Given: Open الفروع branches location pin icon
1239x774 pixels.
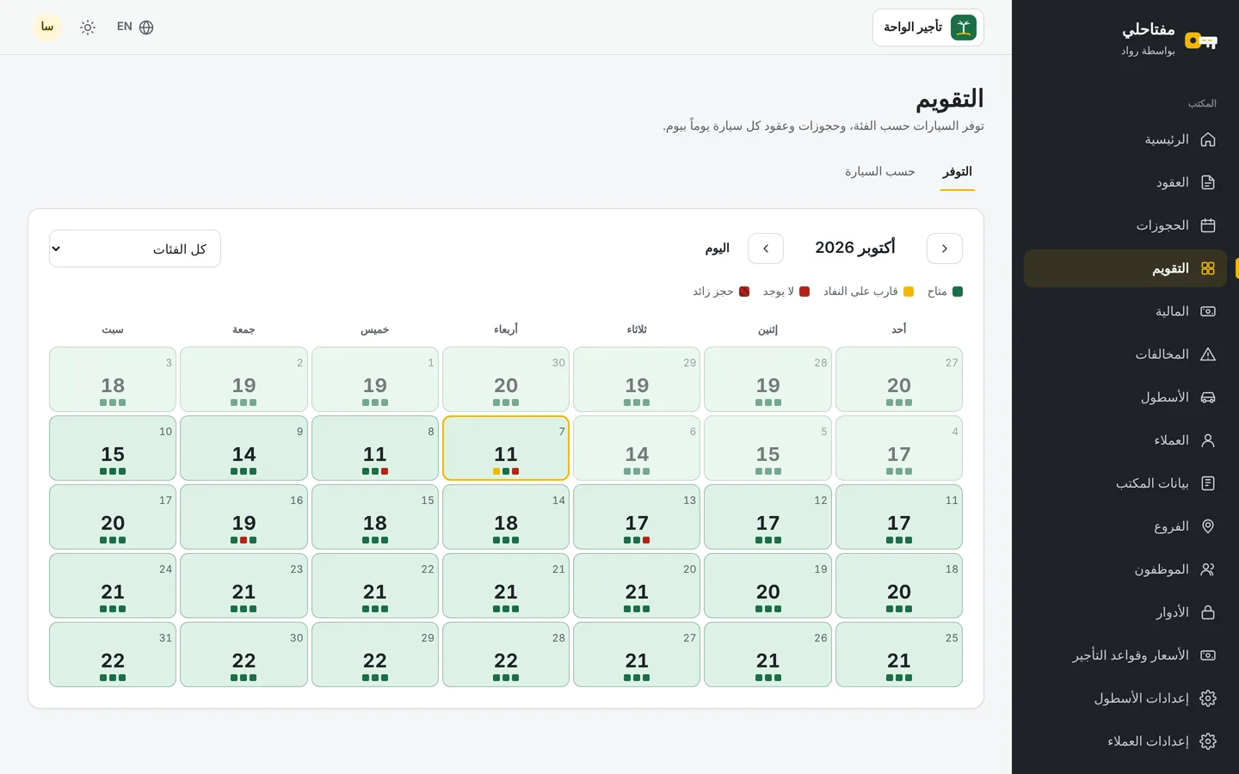Looking at the screenshot, I should tap(1208, 526).
